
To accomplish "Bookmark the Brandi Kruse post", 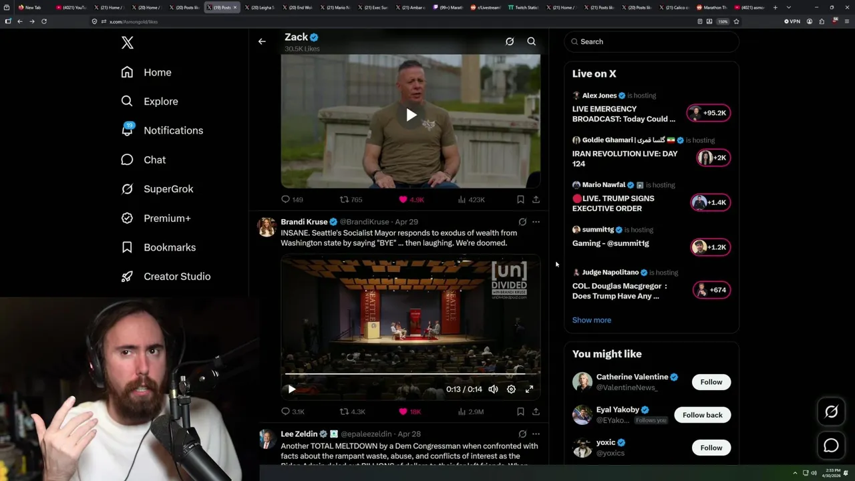I will [x=520, y=412].
